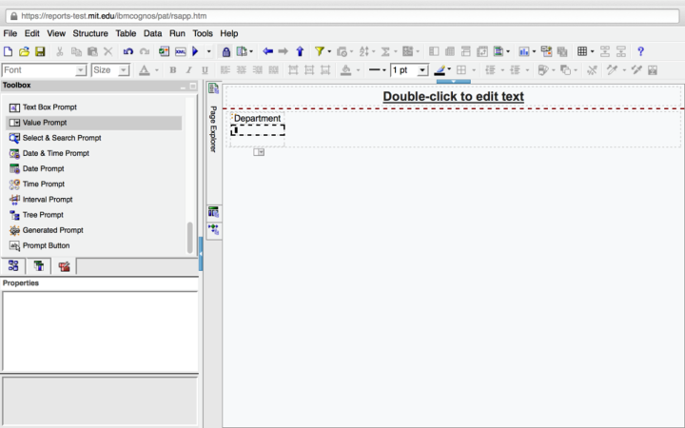The width and height of the screenshot is (685, 428).
Task: Select Date & Time Prompt in Toolbox
Action: tap(55, 153)
